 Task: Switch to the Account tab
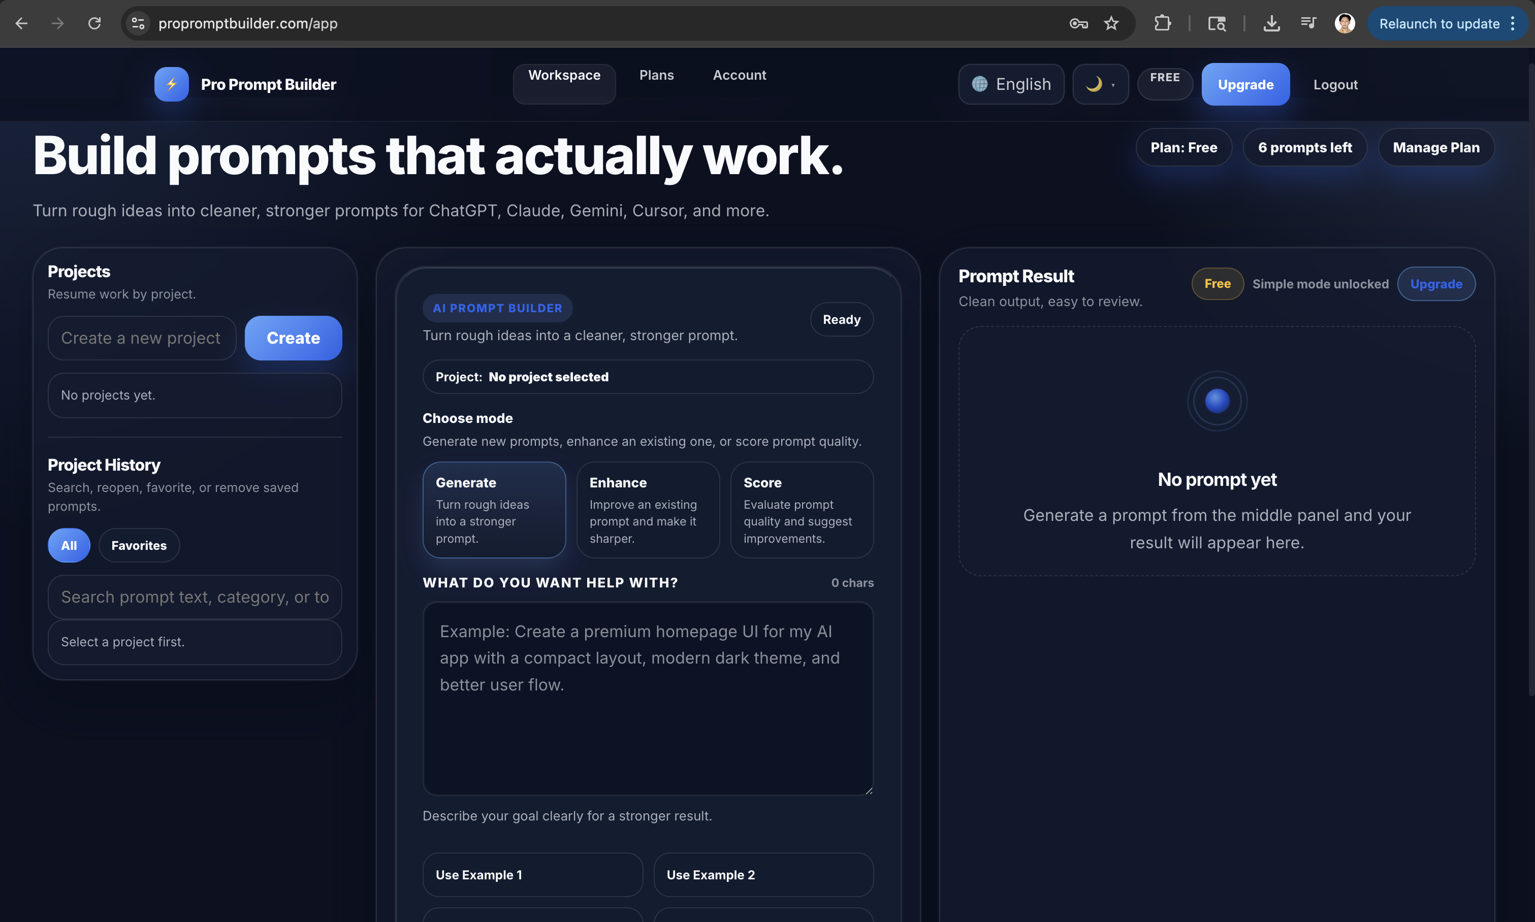pos(739,75)
